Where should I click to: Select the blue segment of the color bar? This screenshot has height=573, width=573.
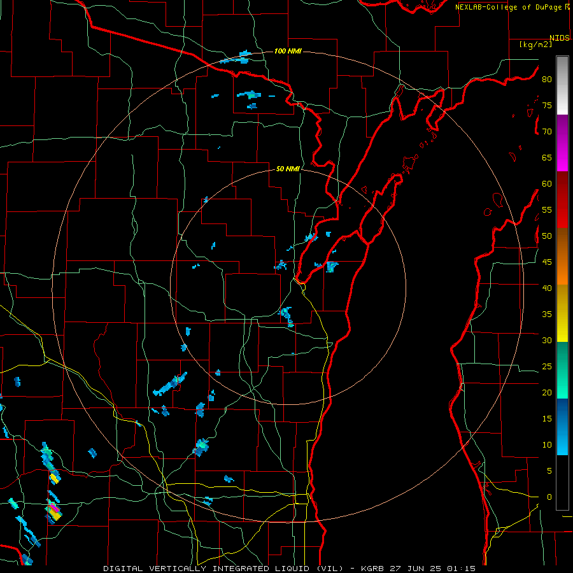562,427
